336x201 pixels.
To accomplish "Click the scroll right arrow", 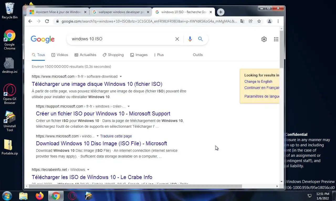I will click(277, 186).
